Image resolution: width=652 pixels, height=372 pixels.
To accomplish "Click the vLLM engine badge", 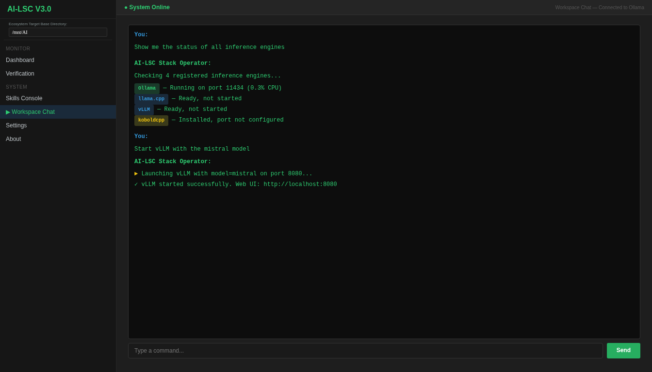I will pyautogui.click(x=144, y=109).
